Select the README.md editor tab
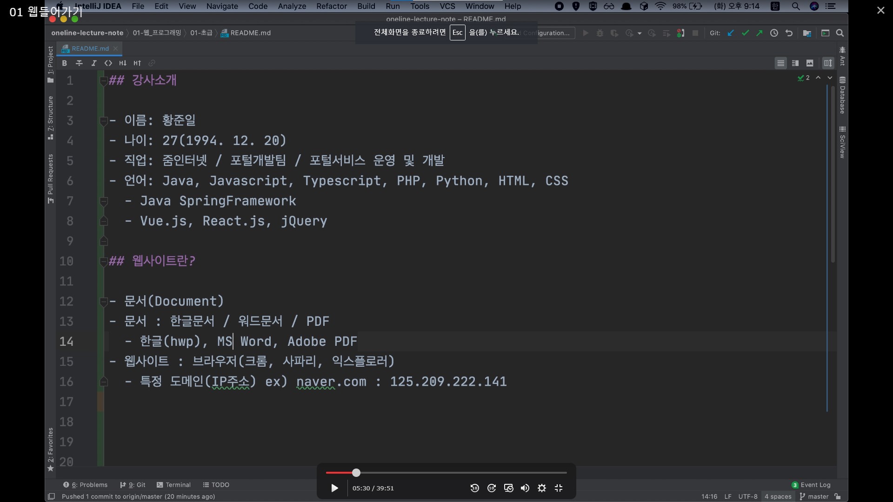This screenshot has height=502, width=893. (x=90, y=48)
